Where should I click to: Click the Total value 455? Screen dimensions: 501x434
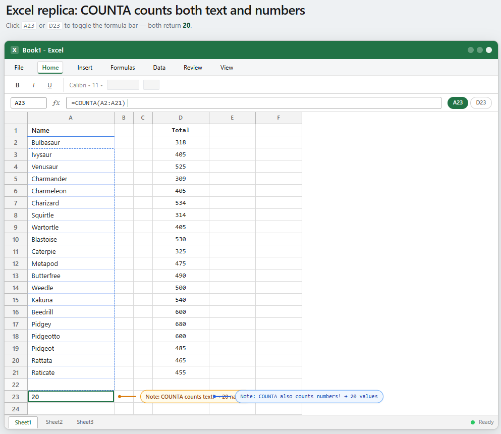[x=181, y=373]
